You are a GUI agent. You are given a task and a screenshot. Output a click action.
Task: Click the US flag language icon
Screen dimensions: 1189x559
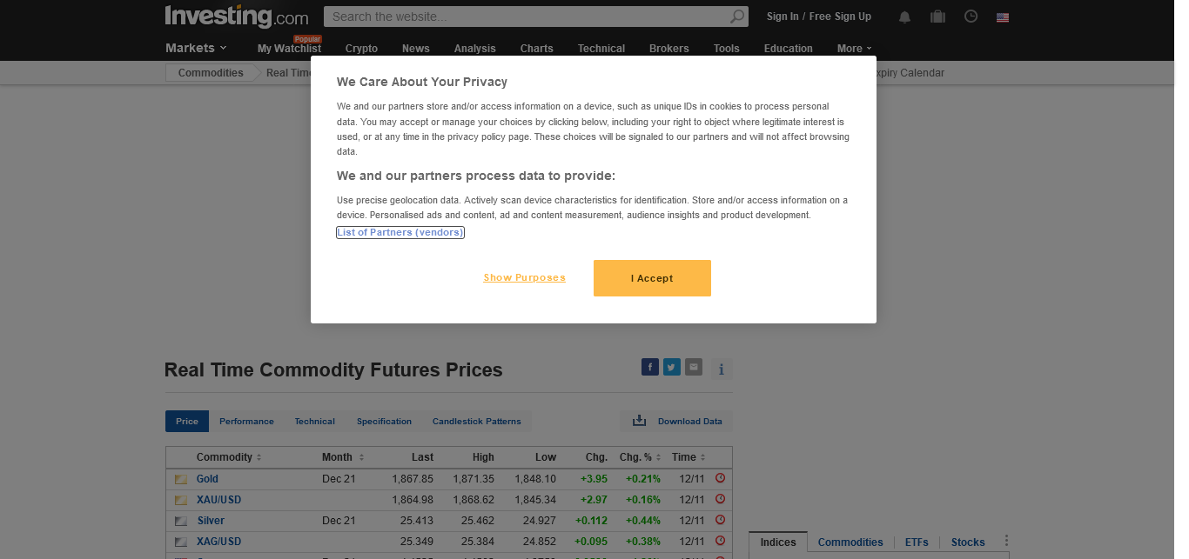(x=1003, y=17)
